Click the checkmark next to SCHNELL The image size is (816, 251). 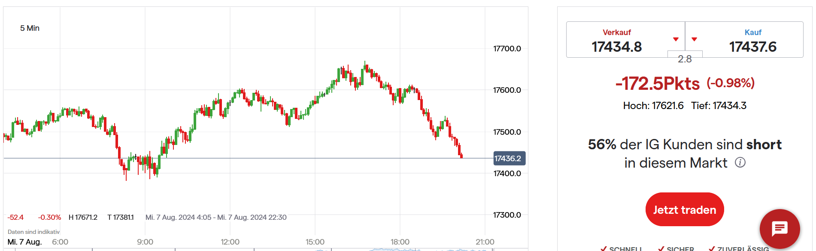point(604,248)
